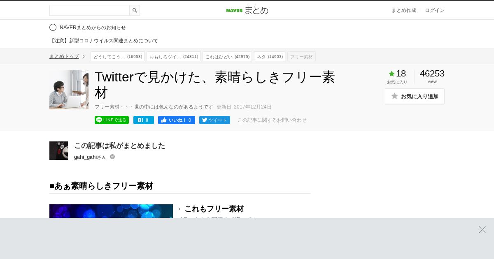Click the Twitter ツイート button
Image resolution: width=494 pixels, height=259 pixels.
point(214,120)
